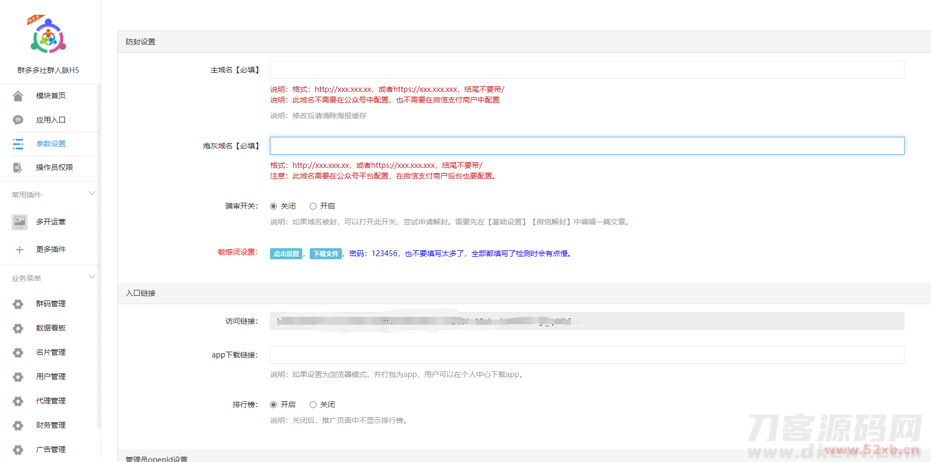
Task: Click the home icon beside 模块首页
Action: coord(18,96)
